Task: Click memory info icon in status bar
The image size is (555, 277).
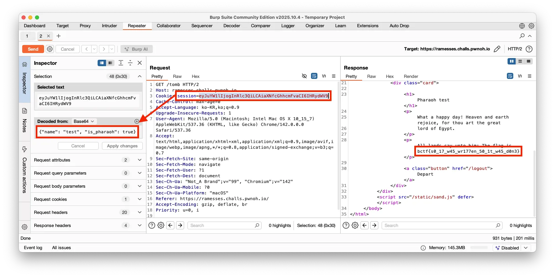Action: [x=423, y=248]
